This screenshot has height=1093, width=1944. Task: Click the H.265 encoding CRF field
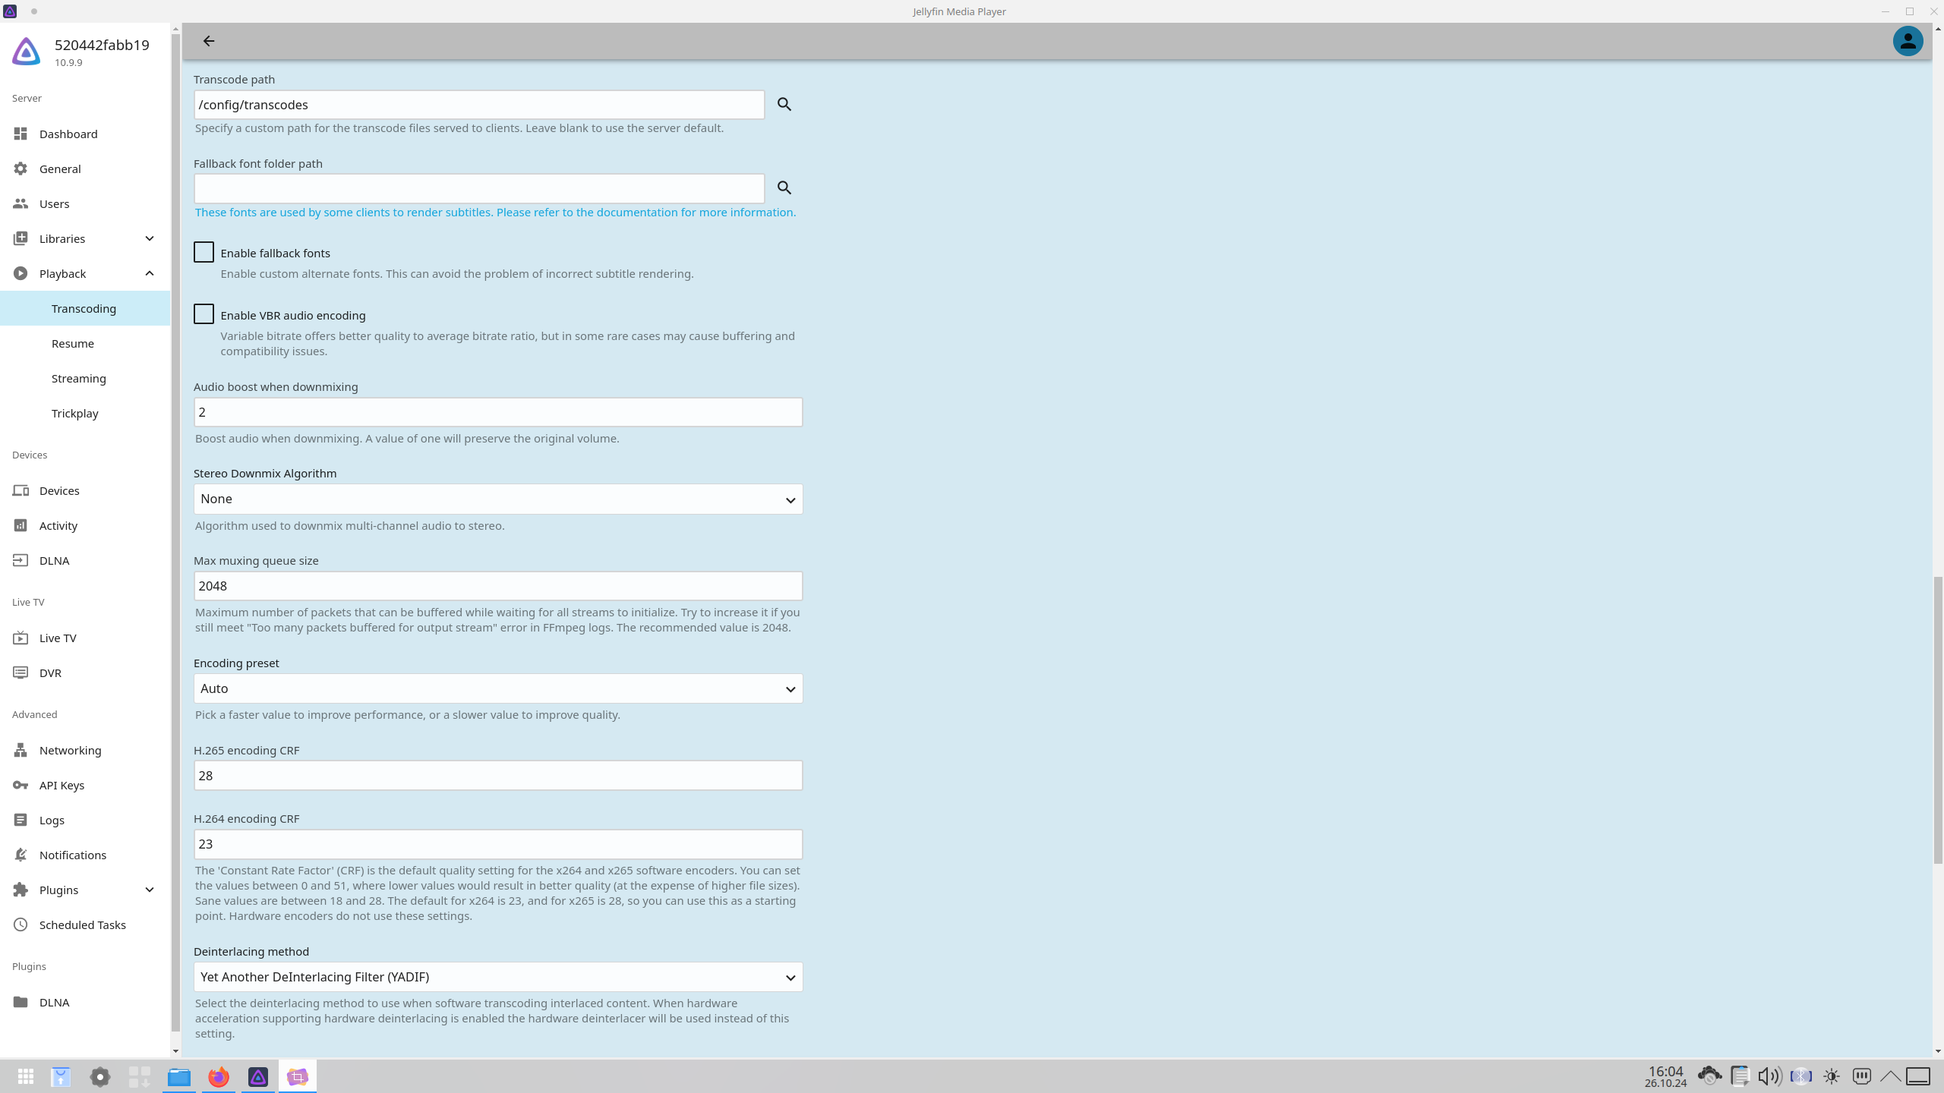coord(497,776)
